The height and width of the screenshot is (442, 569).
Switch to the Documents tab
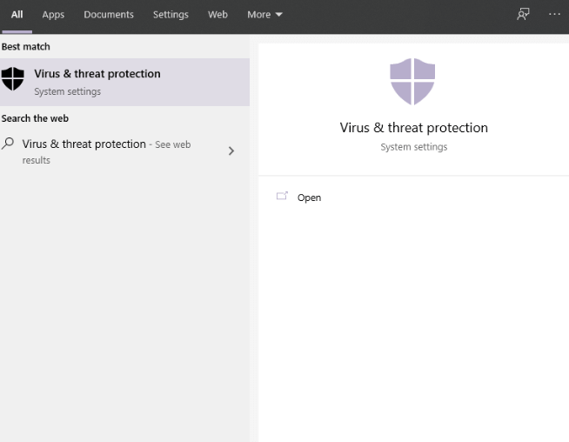point(109,15)
